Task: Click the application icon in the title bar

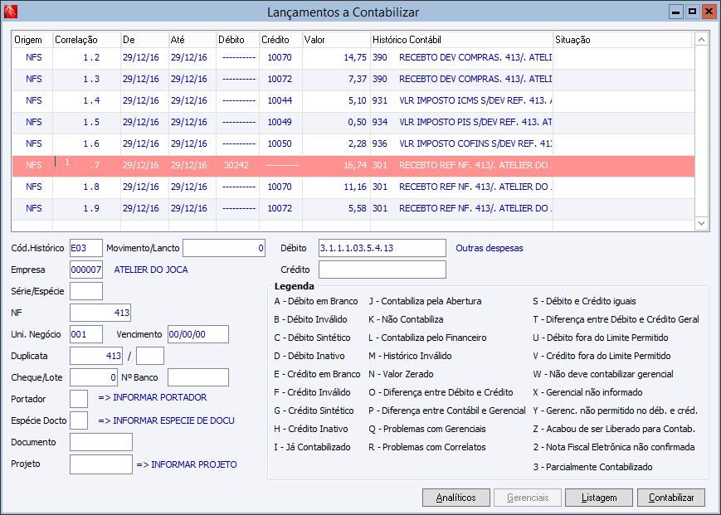Action: click(x=11, y=12)
